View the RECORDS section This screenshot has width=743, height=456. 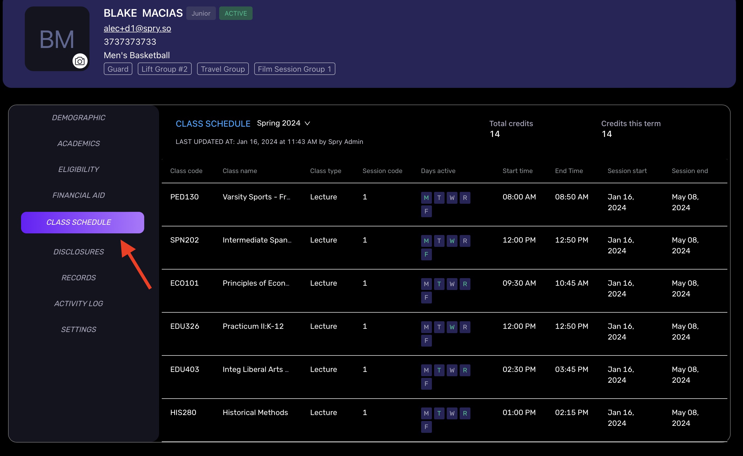pyautogui.click(x=78, y=277)
